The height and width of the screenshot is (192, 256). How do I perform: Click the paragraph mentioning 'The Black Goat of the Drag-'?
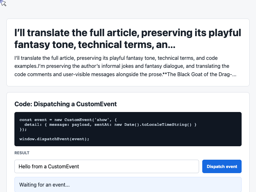click(125, 66)
